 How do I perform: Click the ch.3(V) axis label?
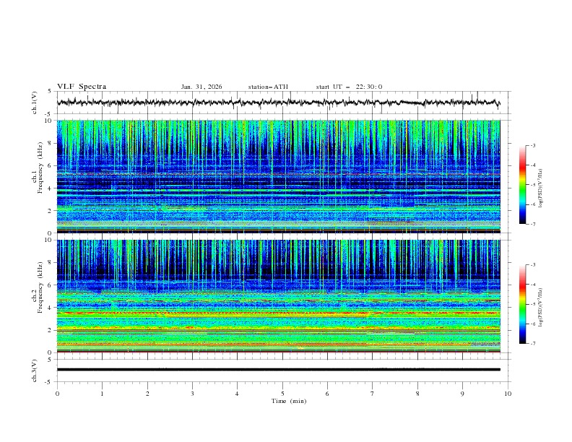click(x=35, y=369)
